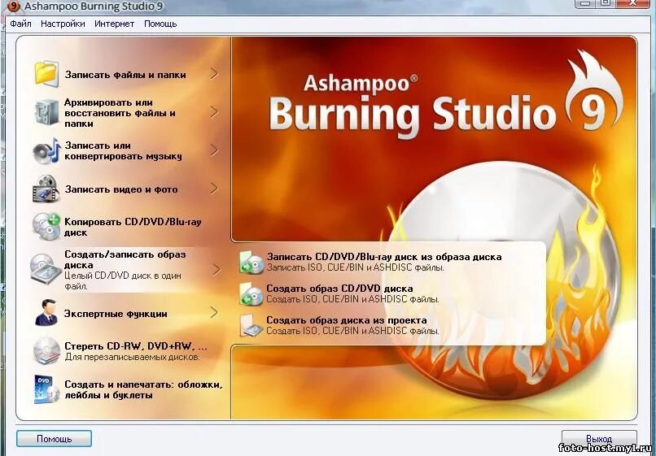The height and width of the screenshot is (456, 656).
Task: Select Записать или конвертировать музыку
Action: pyautogui.click(x=123, y=151)
